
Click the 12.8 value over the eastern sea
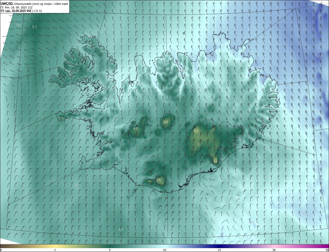point(319,56)
